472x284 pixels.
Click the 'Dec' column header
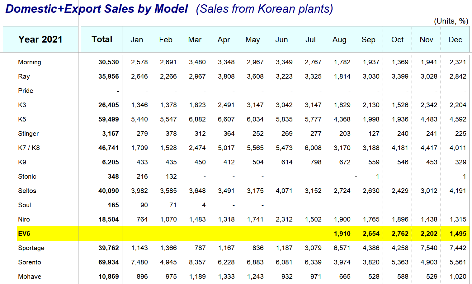click(455, 39)
